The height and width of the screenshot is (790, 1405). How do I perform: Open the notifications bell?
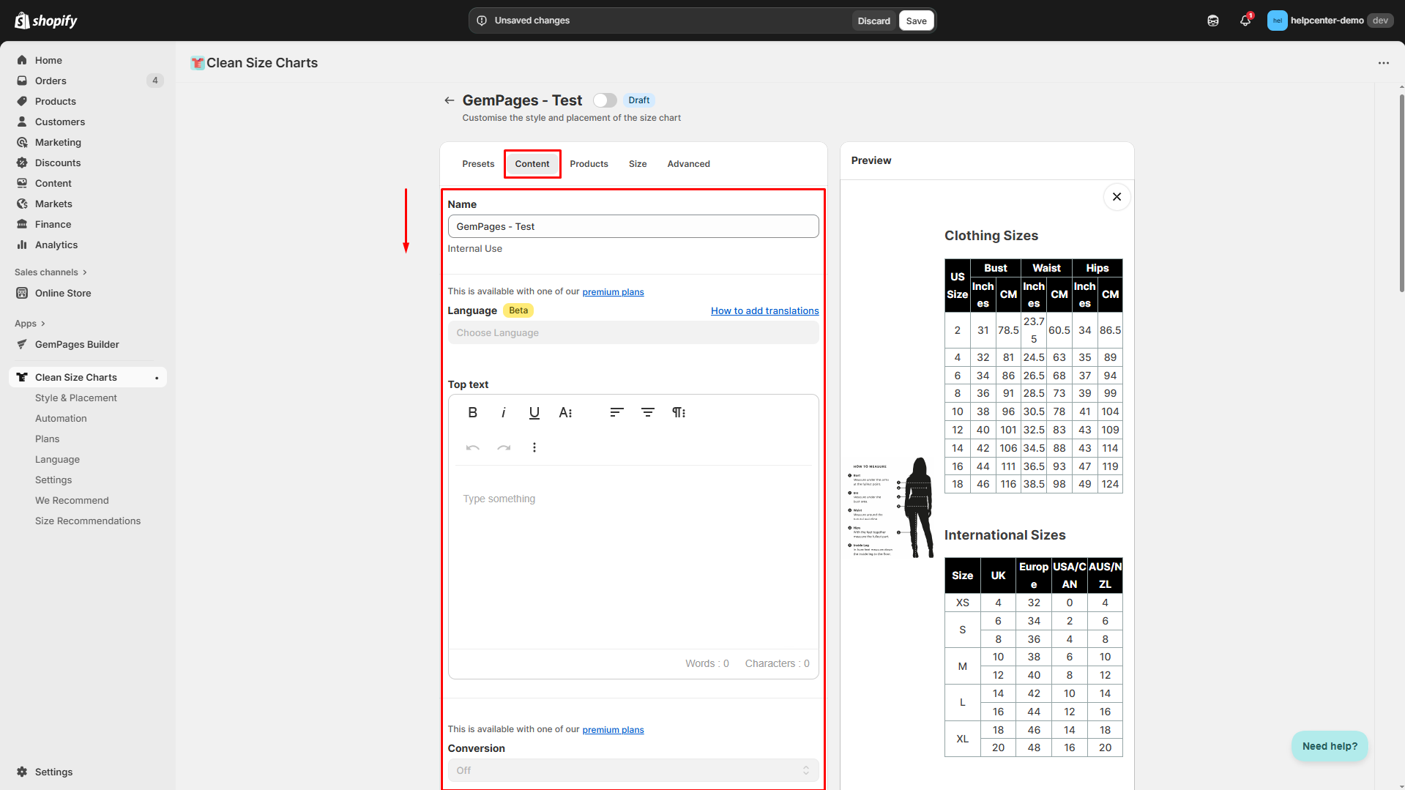(1245, 21)
